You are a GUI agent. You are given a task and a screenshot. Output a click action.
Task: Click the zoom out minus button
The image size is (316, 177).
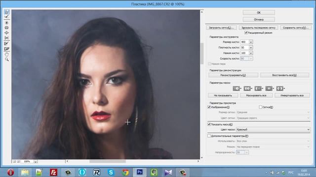click(14, 161)
